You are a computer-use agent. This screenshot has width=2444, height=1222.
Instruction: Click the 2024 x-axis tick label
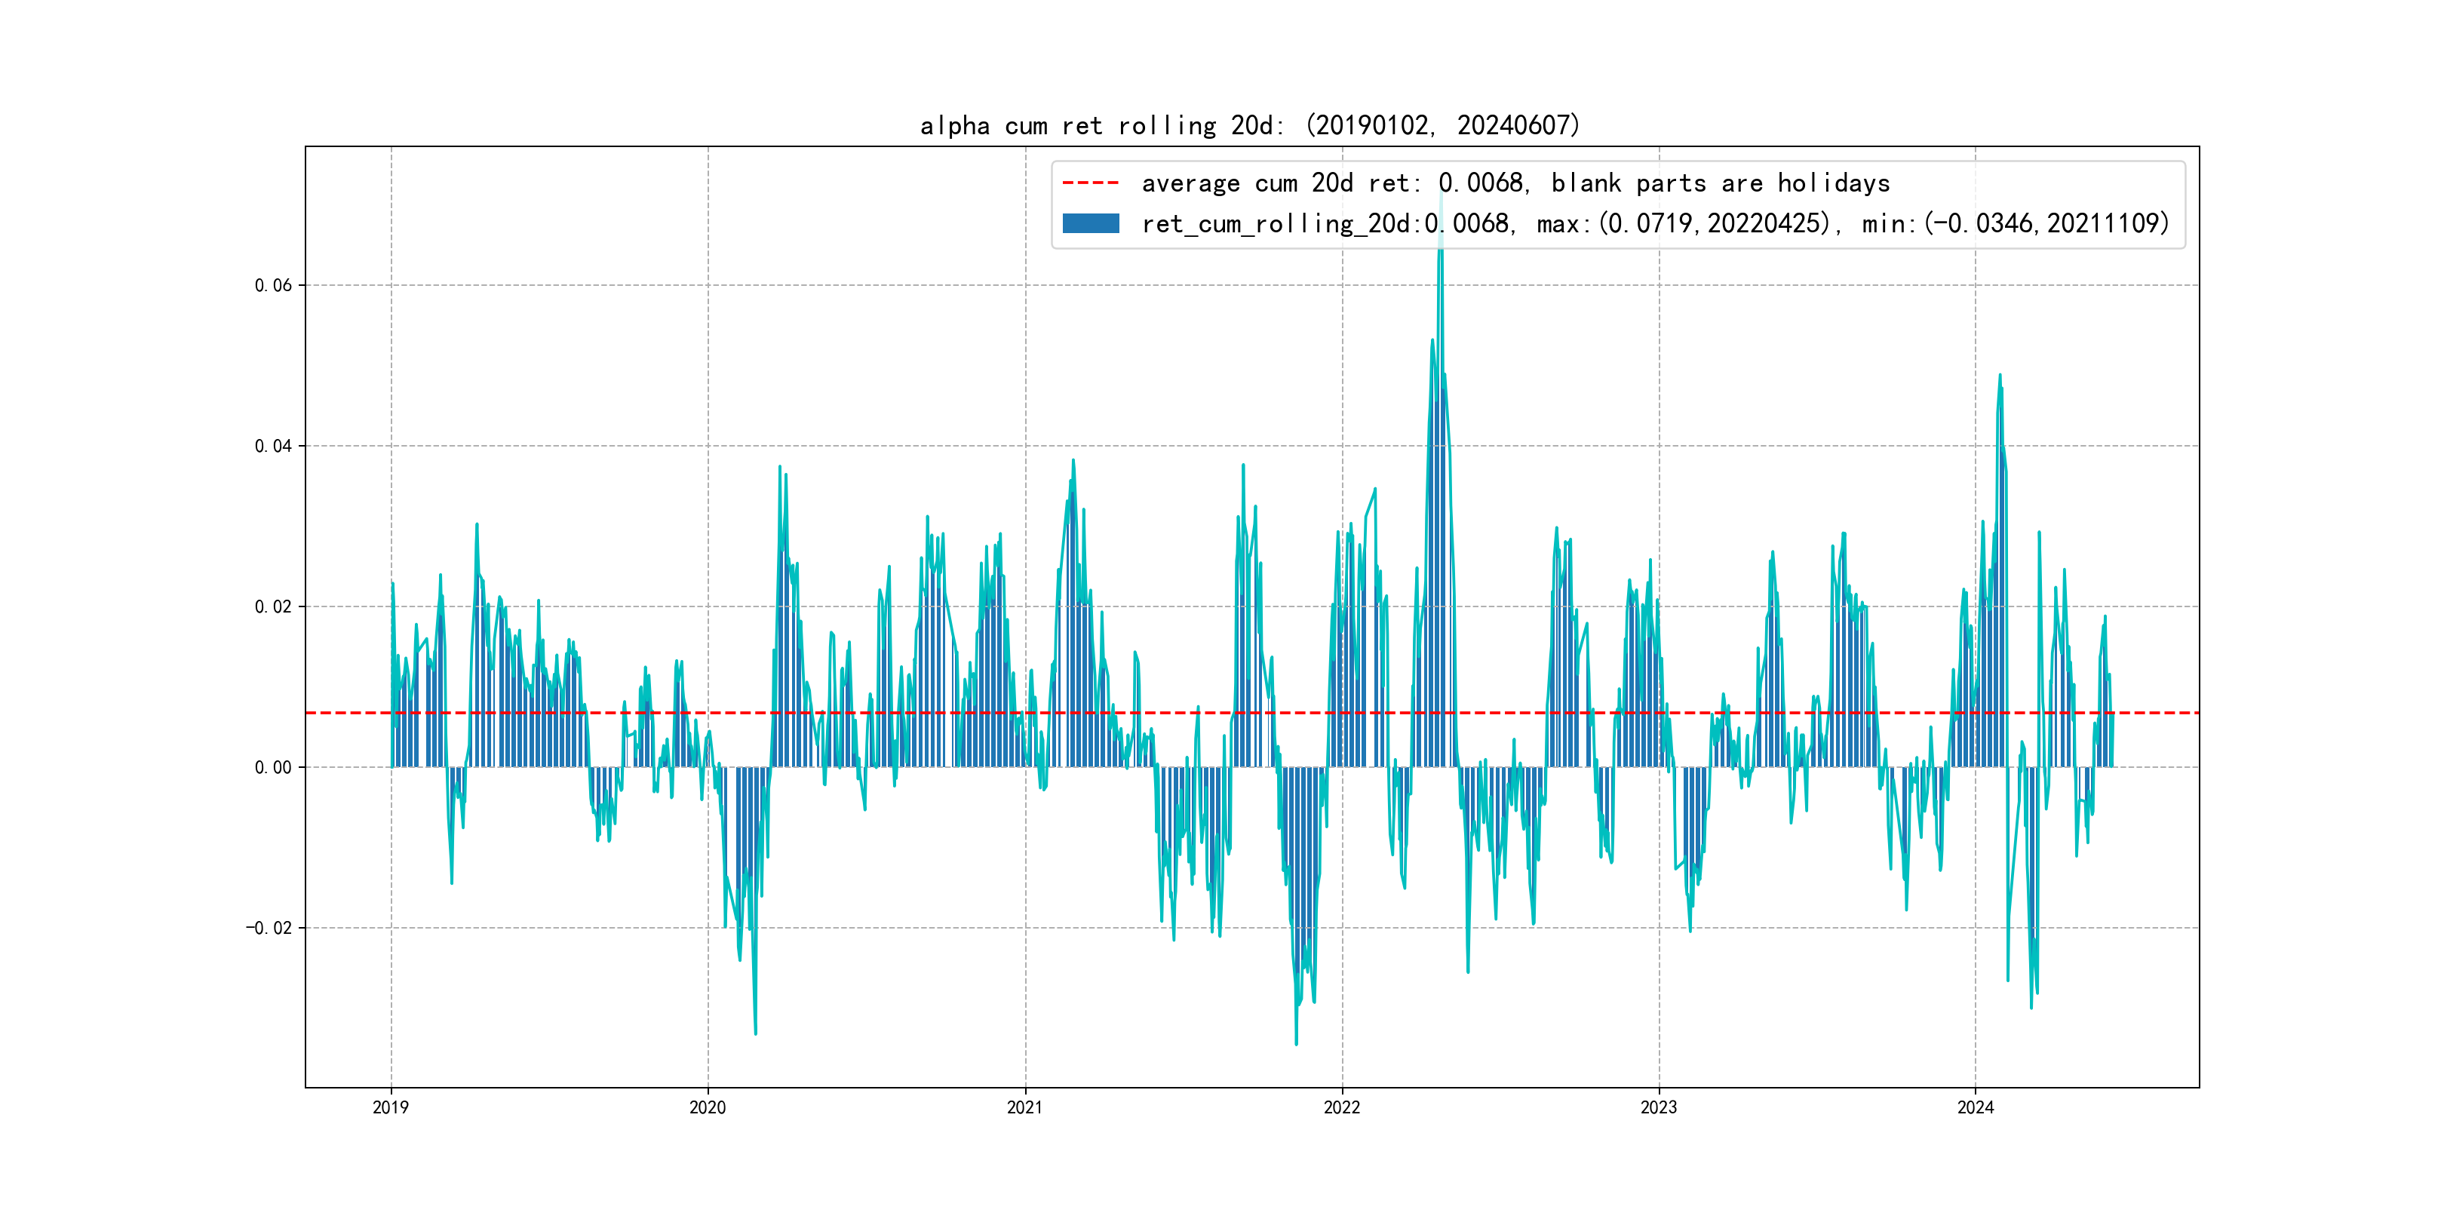(x=1976, y=1107)
